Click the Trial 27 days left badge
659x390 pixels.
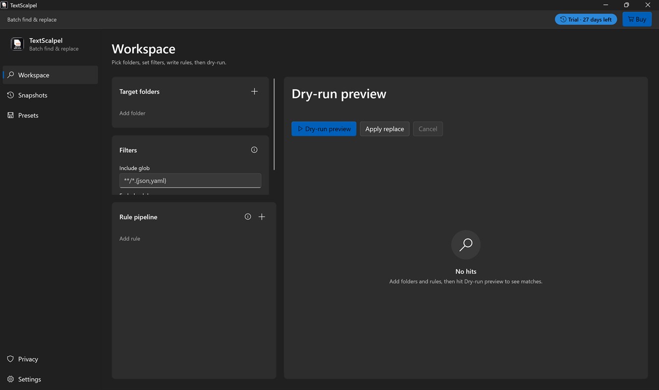tap(586, 19)
